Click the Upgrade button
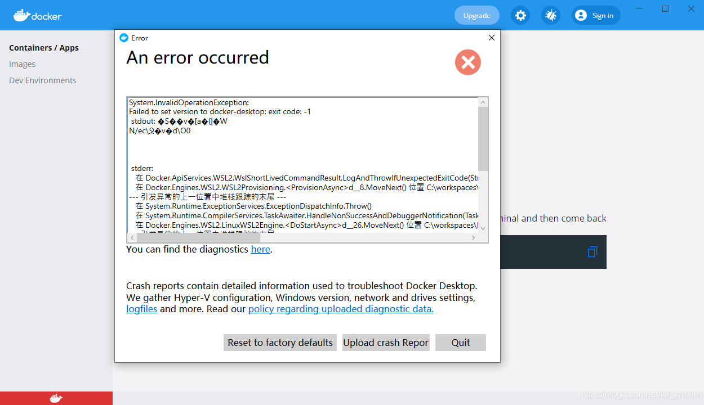Image resolution: width=704 pixels, height=405 pixels. point(477,15)
